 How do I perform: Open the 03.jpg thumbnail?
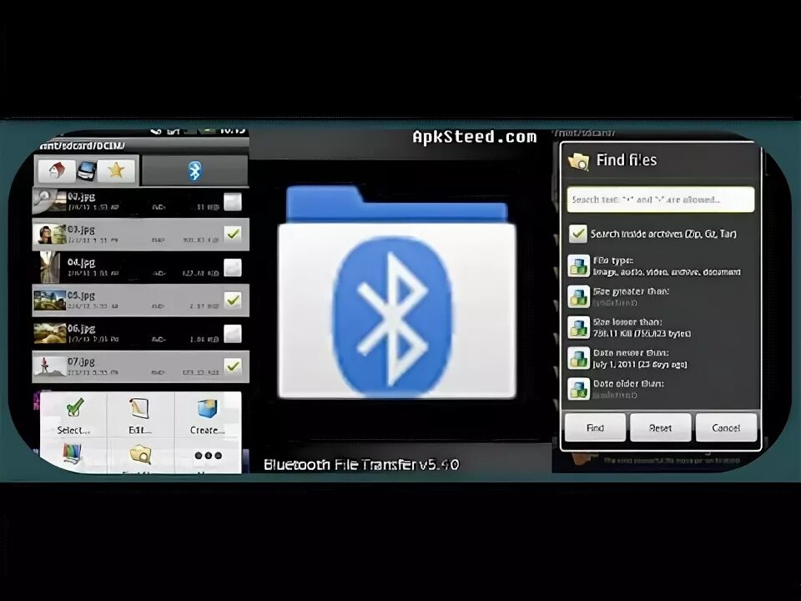point(49,235)
